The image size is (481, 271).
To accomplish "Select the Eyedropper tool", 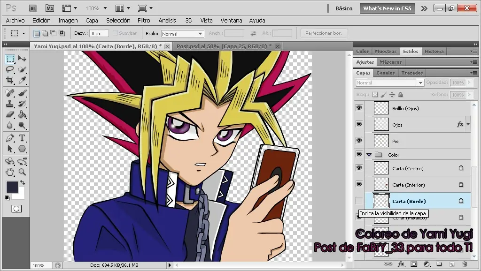I will coord(23,81).
